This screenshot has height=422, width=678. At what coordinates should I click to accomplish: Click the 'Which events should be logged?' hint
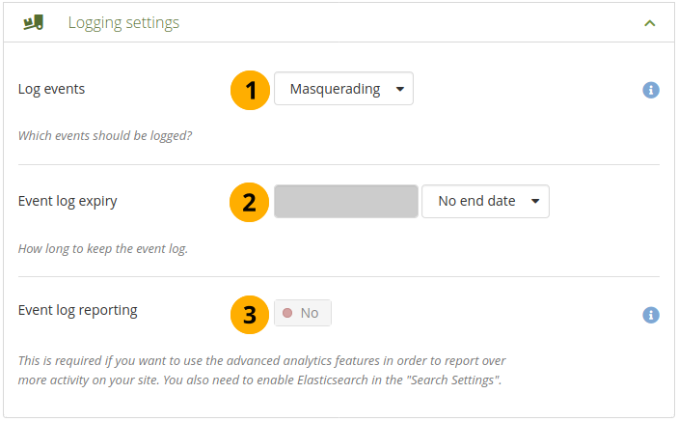105,136
